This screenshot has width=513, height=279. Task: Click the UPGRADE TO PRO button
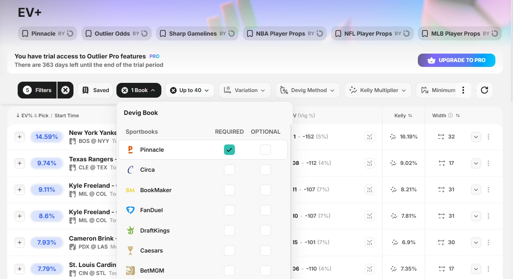click(456, 60)
